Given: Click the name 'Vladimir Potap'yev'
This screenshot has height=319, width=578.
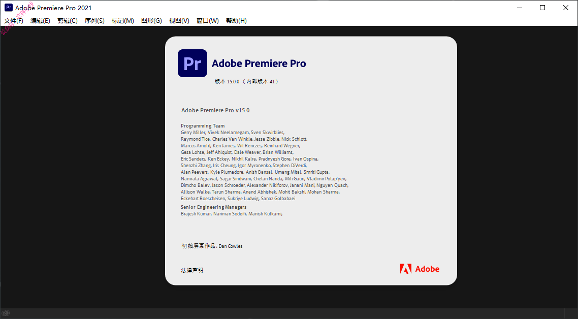Looking at the screenshot, I should point(326,178).
